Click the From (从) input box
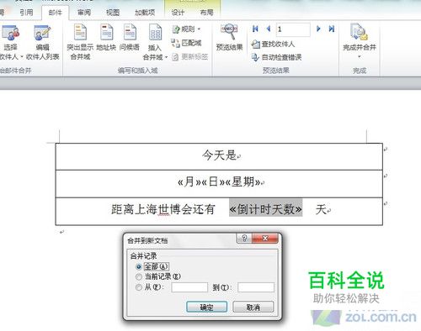421x331 pixels. coord(189,287)
